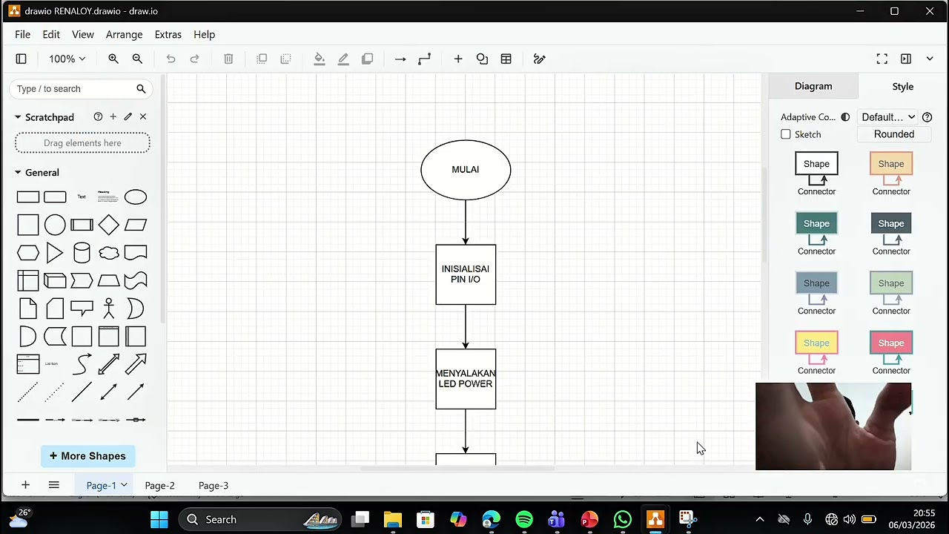Open the 100% zoom level dropdown
The width and height of the screenshot is (949, 534).
tap(67, 59)
